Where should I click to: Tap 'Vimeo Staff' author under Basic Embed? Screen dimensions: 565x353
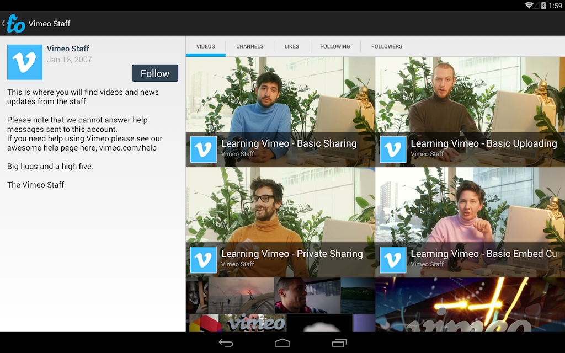tap(427, 264)
